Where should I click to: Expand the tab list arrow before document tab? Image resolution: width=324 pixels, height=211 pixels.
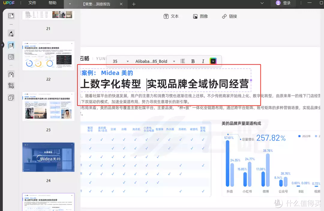[70, 4]
